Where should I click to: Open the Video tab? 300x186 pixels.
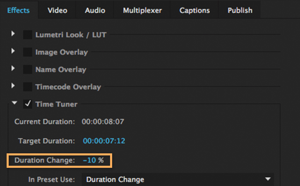coord(57,10)
